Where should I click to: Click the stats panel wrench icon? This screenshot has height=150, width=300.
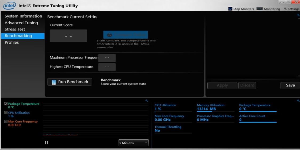click(298, 101)
